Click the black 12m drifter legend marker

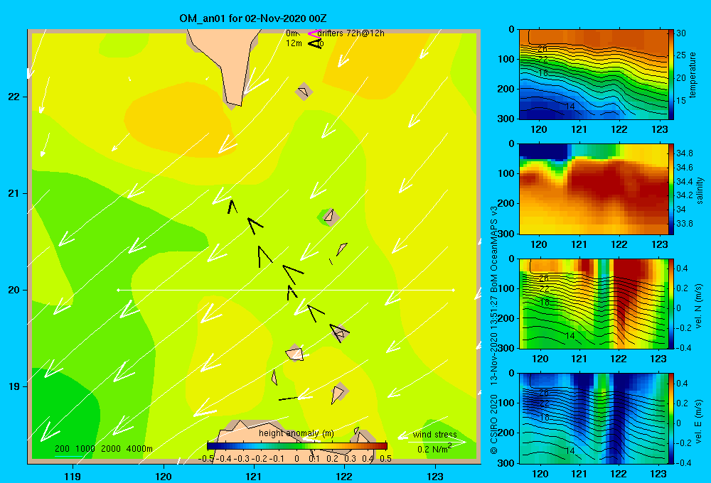coord(315,43)
